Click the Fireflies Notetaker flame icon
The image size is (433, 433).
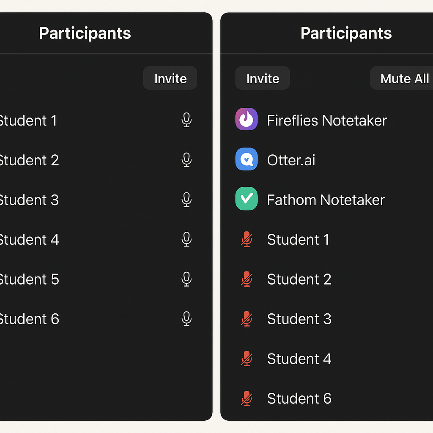247,120
